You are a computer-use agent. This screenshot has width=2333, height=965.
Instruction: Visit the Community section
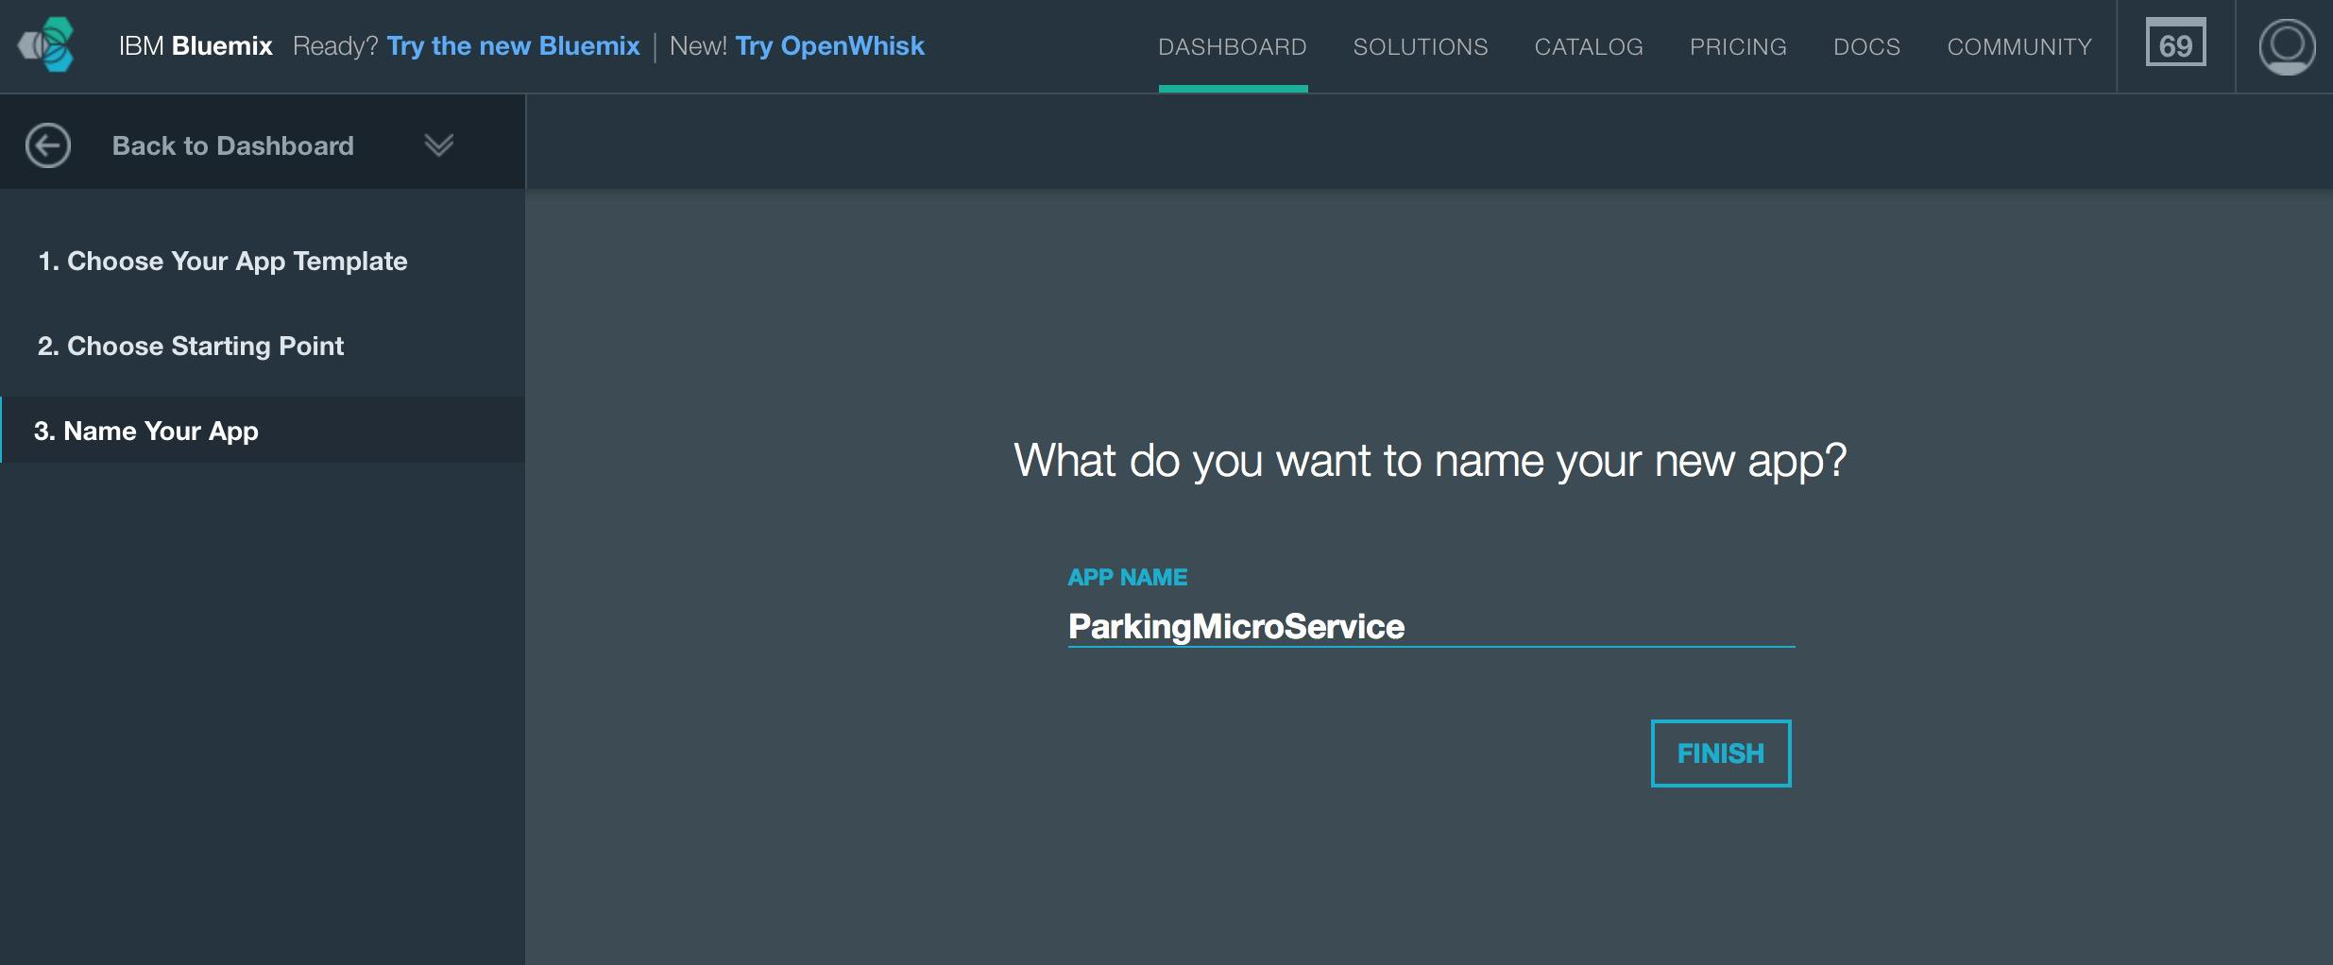pos(2018,46)
